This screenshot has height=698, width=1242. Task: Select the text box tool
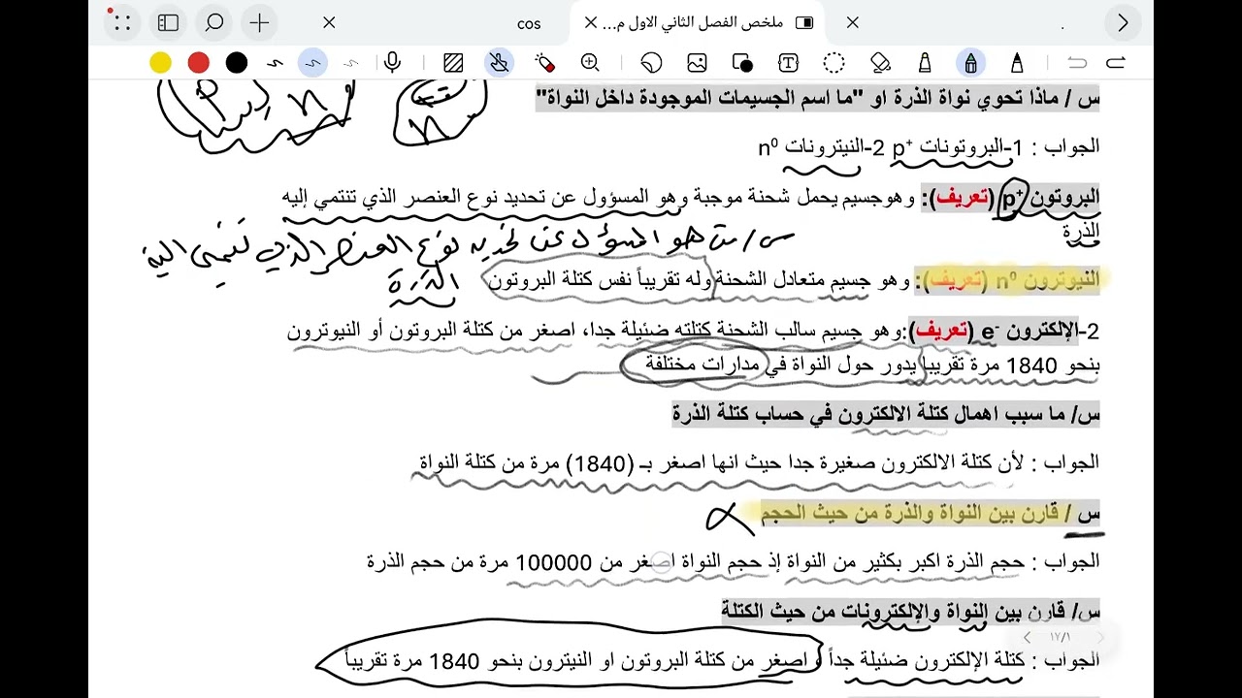(x=788, y=63)
